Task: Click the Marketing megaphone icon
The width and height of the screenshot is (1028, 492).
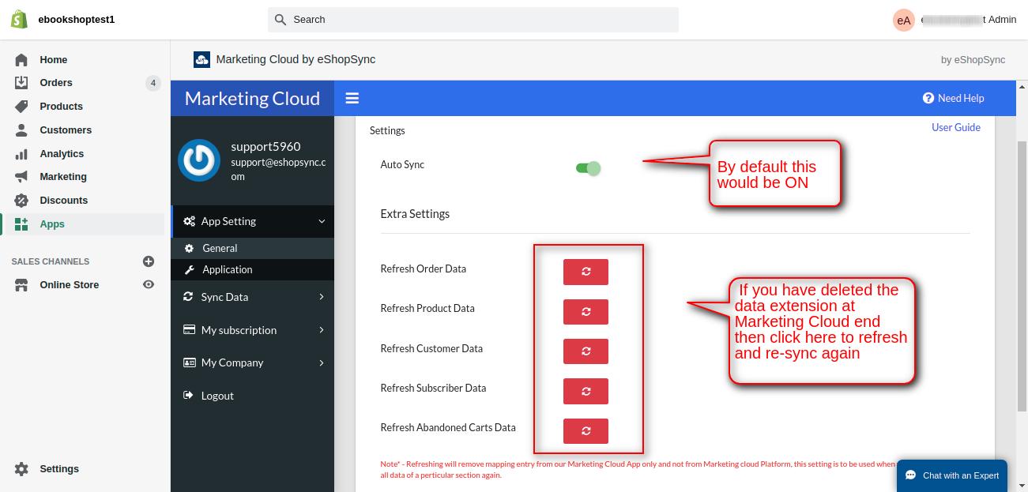Action: [21, 177]
